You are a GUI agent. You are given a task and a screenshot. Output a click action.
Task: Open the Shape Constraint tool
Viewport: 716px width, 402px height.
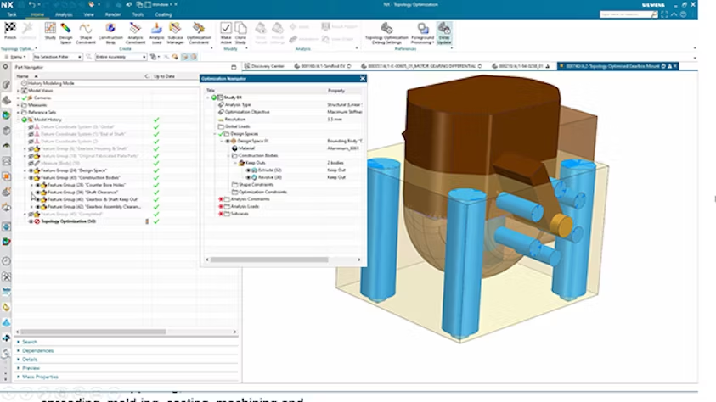(x=85, y=31)
